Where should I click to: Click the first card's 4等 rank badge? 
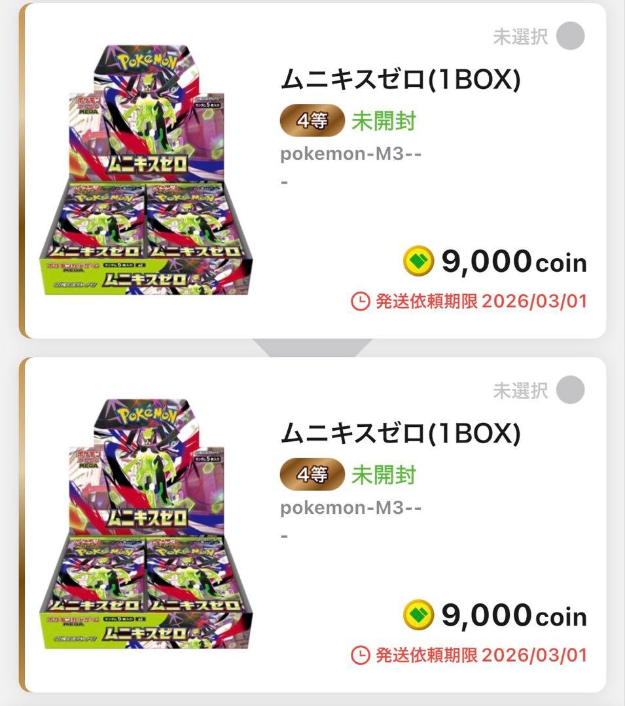313,121
